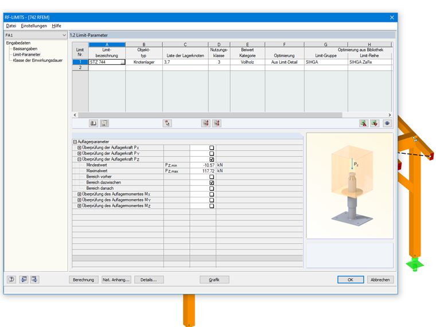436x327 pixels.
Task: Click the SIHGA Limit-Gruppe cell
Action: [x=326, y=63]
